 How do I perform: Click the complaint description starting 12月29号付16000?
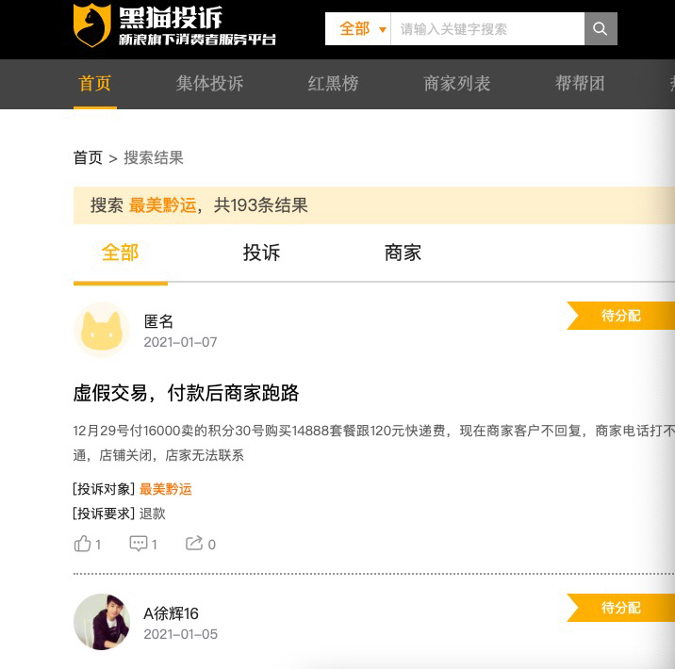click(x=373, y=443)
